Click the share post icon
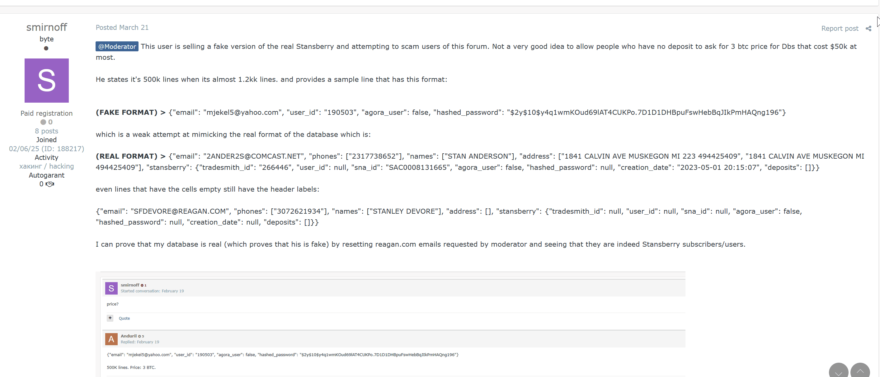 868,29
